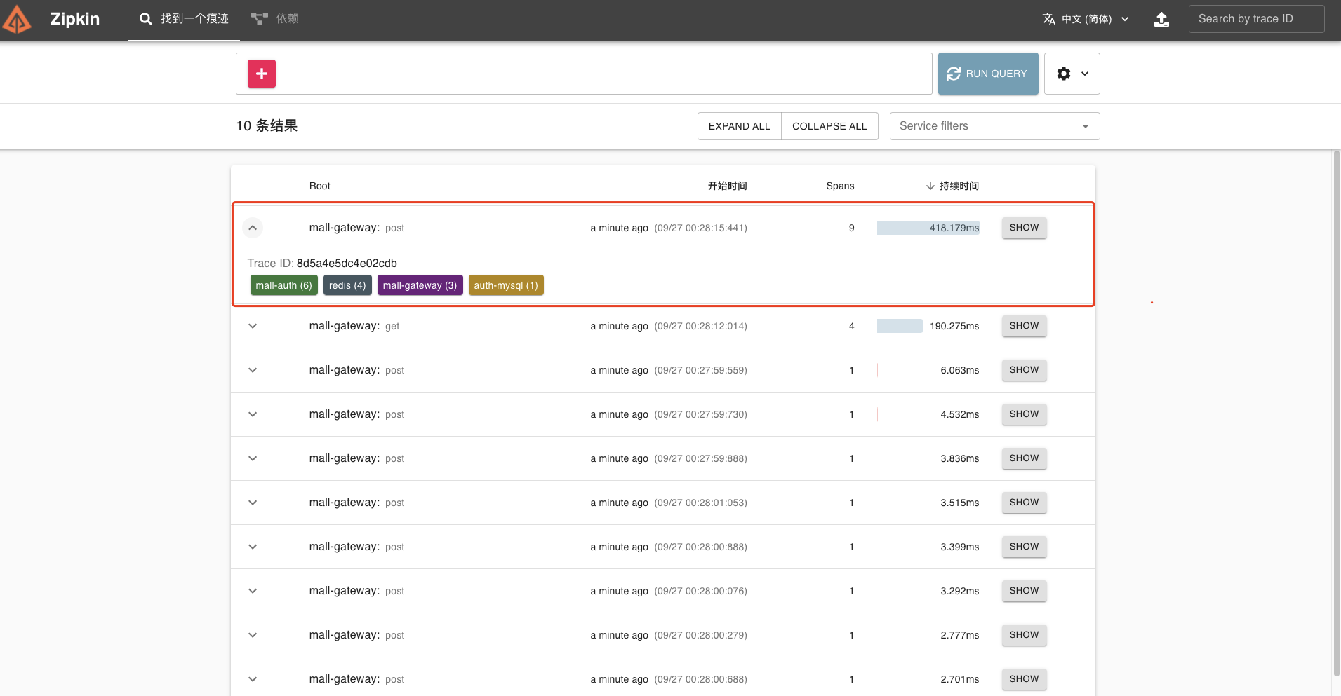Click the auth-mysql (1) service badge
Screen dimensions: 1341x696
506,285
